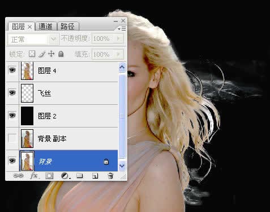Create a new layer
The height and width of the screenshot is (212, 270).
point(95,176)
